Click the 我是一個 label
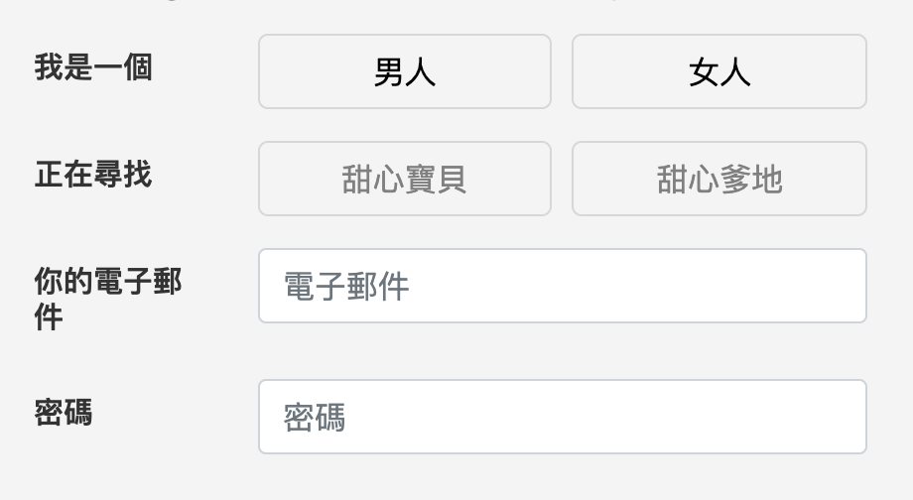The height and width of the screenshot is (500, 913). [93, 68]
